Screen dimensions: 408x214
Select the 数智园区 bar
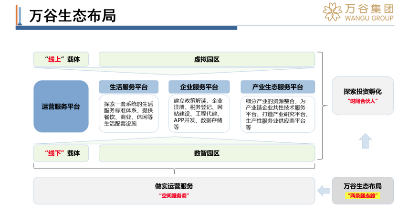[207, 153]
